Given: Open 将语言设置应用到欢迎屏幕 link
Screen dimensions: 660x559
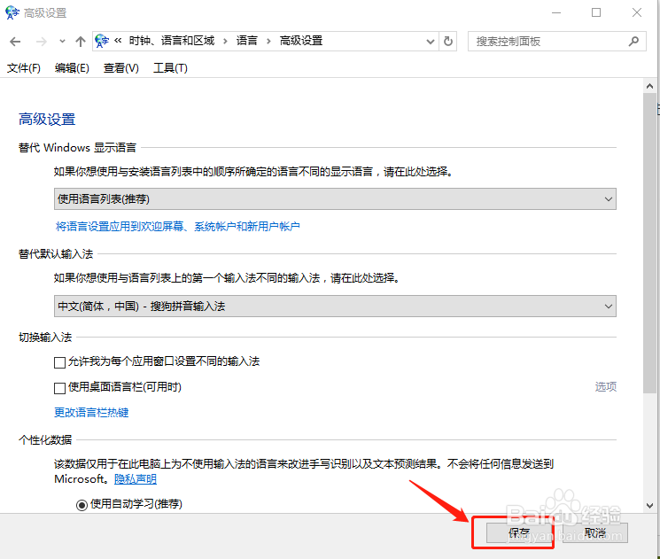Looking at the screenshot, I should 178,227.
